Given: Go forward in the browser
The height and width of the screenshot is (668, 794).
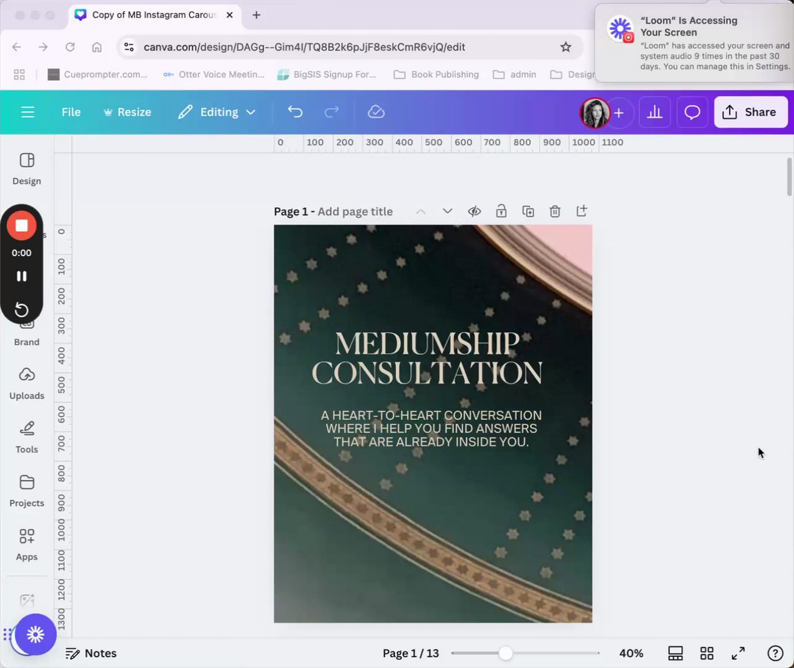Looking at the screenshot, I should tap(43, 47).
